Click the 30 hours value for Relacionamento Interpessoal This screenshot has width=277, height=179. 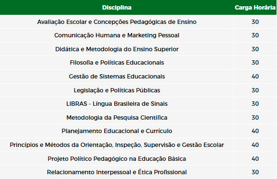click(x=255, y=172)
